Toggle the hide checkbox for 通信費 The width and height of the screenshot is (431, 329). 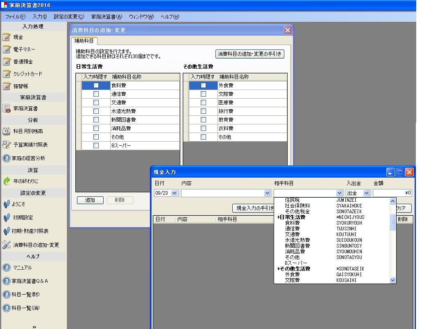[x=96, y=94]
